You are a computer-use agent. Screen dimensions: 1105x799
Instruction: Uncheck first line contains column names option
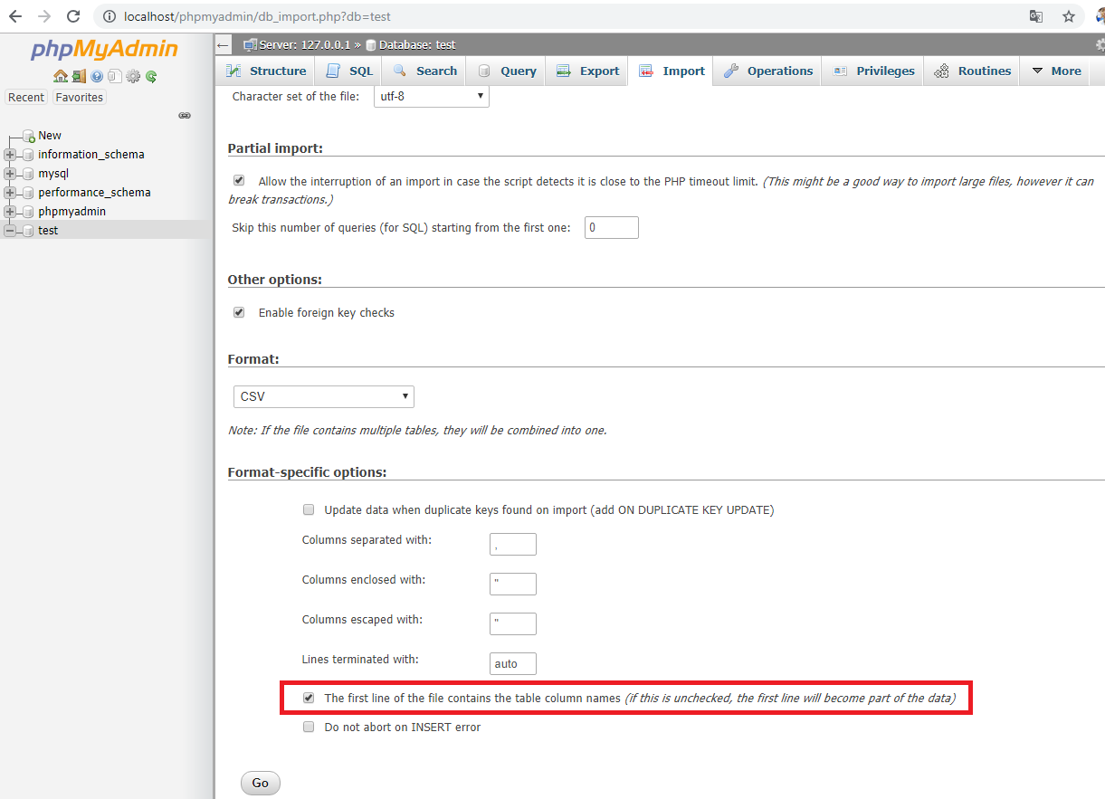click(309, 698)
